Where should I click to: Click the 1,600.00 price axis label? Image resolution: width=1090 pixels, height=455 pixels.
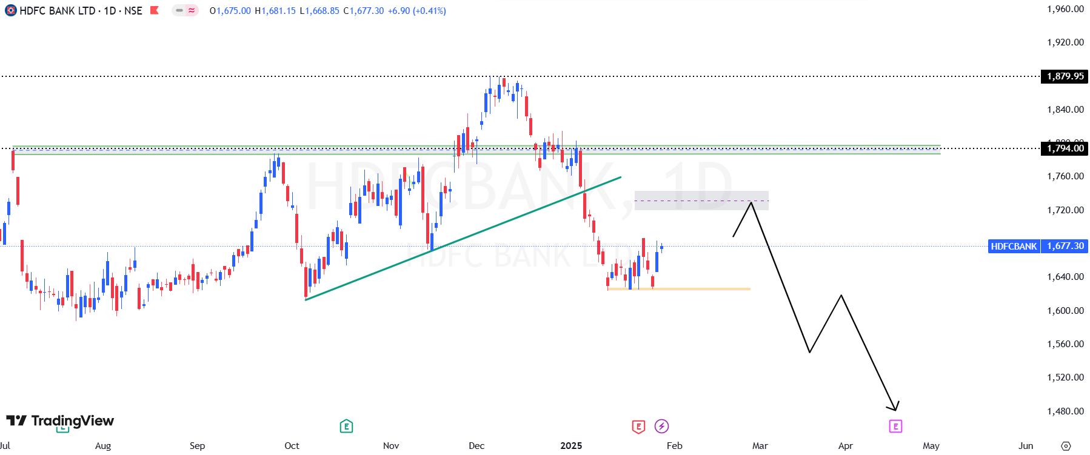pos(1065,311)
